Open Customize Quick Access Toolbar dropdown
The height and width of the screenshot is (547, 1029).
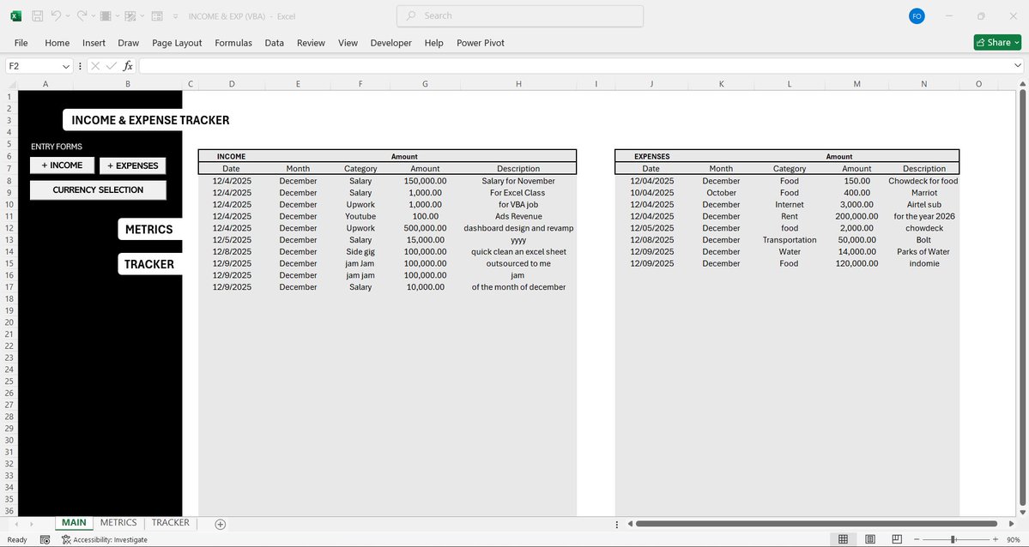click(175, 16)
